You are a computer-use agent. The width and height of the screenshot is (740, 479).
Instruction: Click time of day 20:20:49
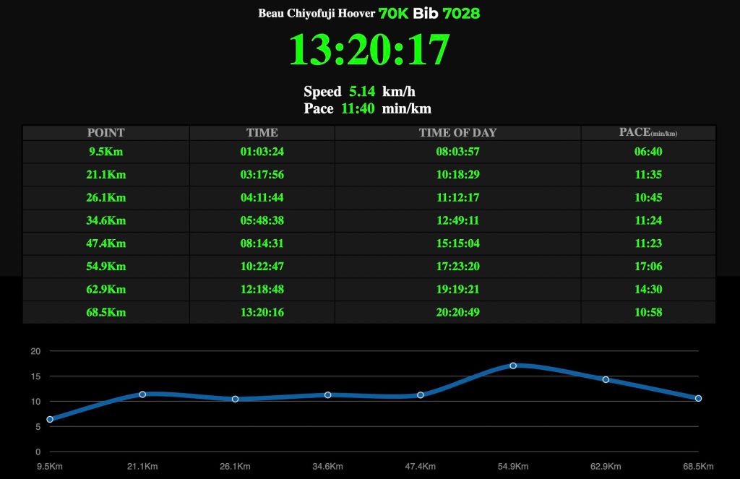pos(457,313)
